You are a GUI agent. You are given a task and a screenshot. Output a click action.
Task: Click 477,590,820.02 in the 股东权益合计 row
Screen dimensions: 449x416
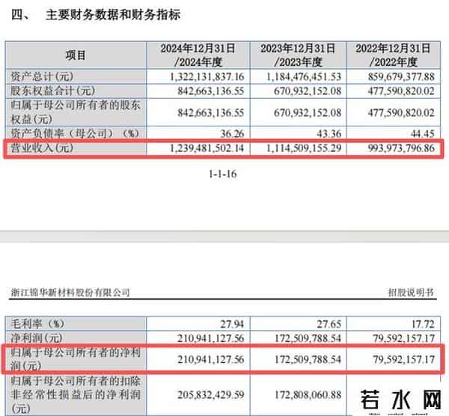tap(401, 91)
